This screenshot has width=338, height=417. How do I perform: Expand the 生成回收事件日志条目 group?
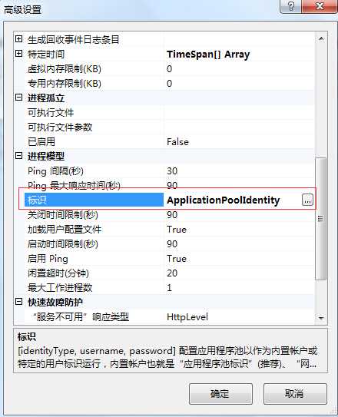pos(18,39)
